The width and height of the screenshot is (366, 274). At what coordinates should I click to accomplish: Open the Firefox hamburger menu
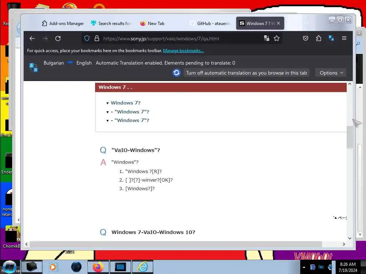pos(344,38)
